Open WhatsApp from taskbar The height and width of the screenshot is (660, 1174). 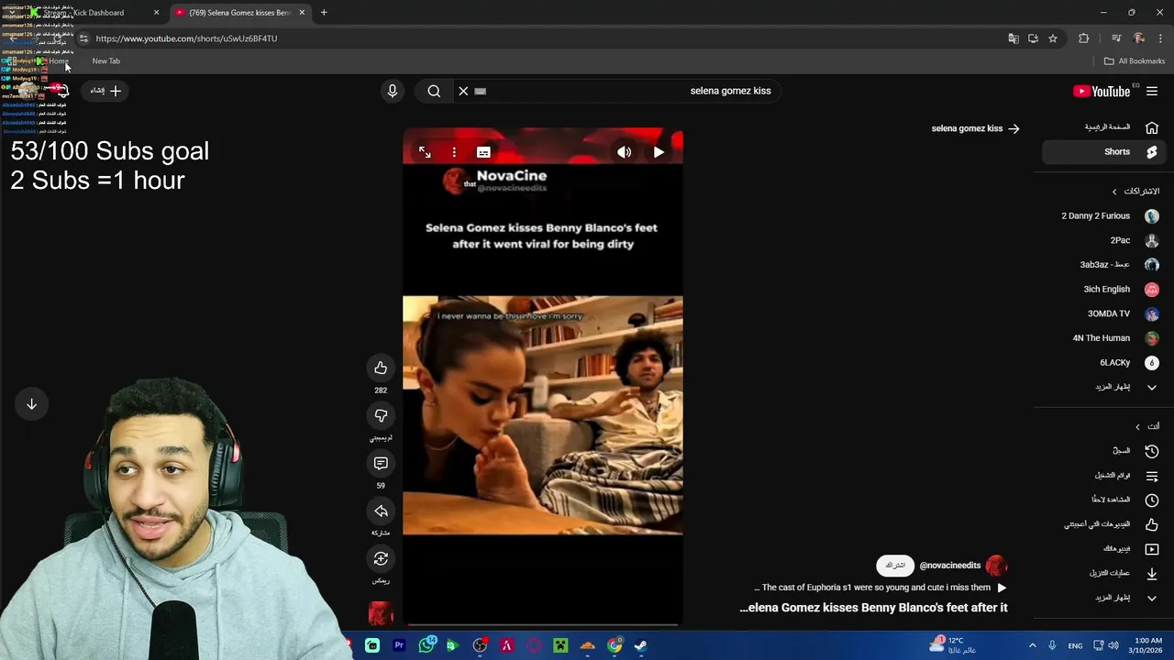coord(426,645)
